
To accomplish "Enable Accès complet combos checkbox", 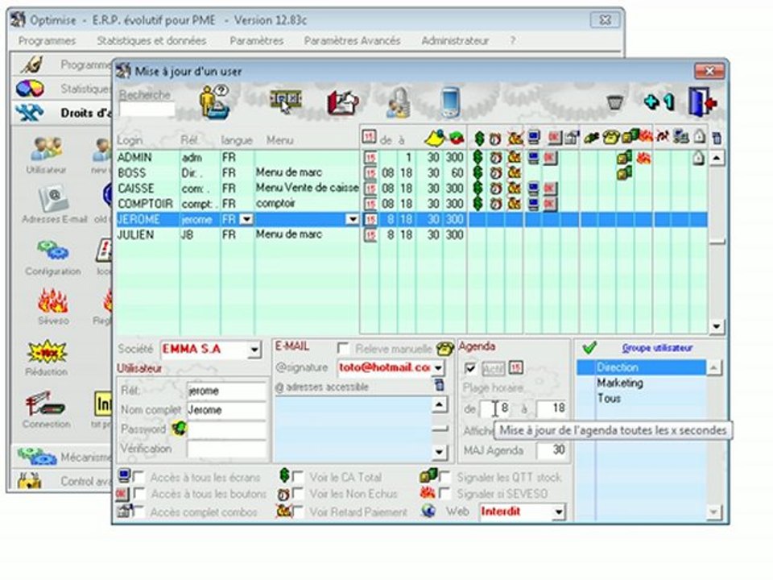I will click(x=139, y=512).
